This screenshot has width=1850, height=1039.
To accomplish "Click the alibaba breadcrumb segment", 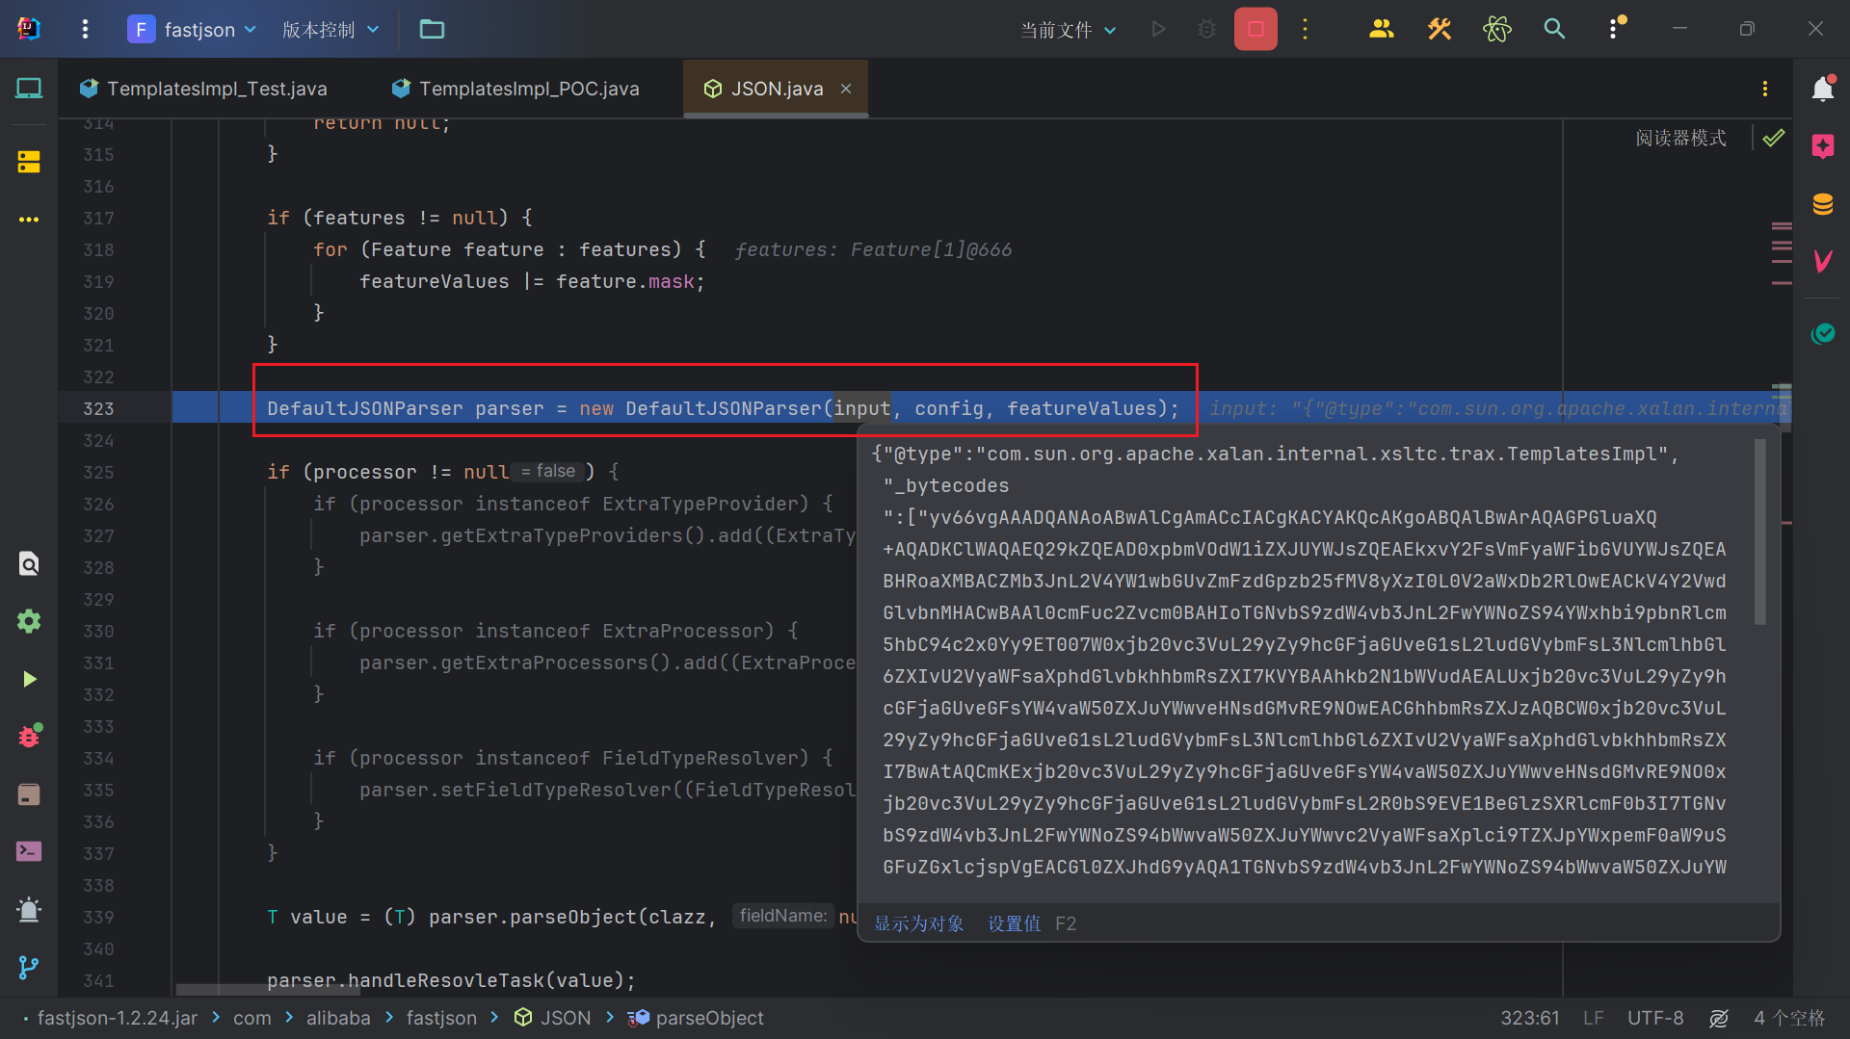I will coord(338,1018).
